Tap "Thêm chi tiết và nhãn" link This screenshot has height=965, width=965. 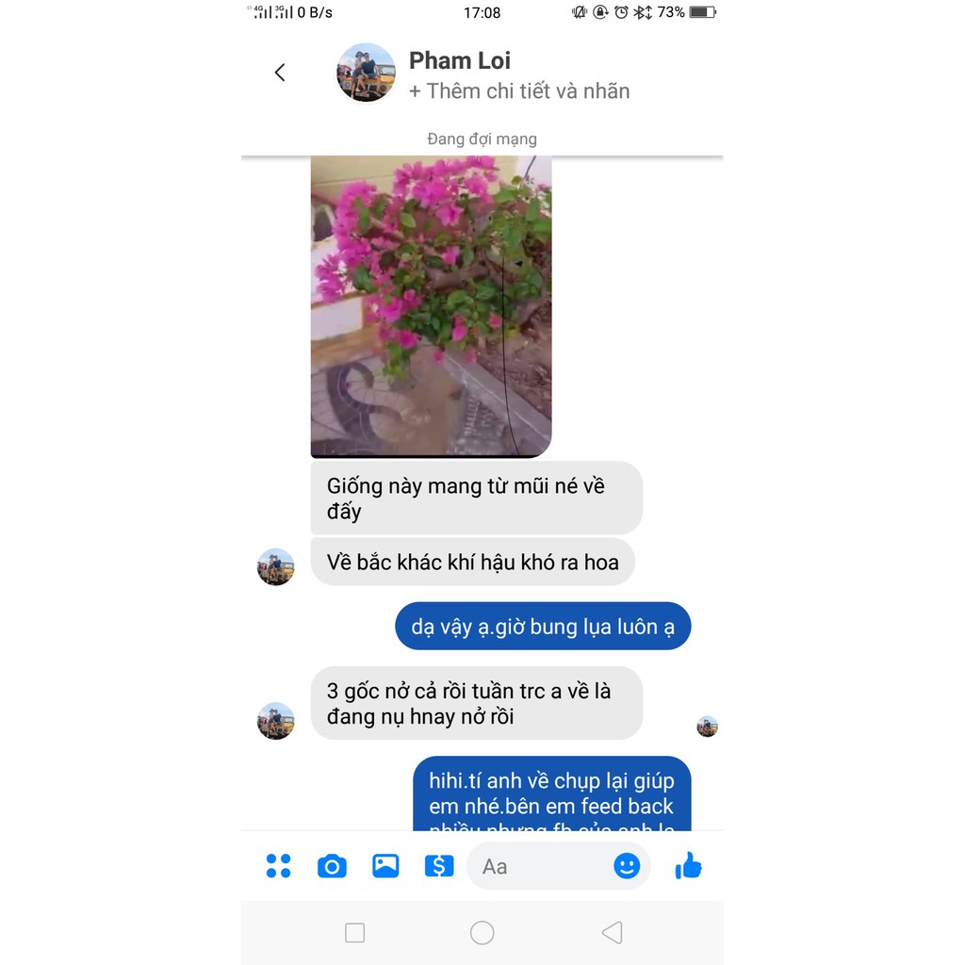519,91
